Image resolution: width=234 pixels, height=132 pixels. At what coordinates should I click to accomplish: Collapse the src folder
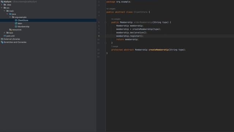pos(1,8)
